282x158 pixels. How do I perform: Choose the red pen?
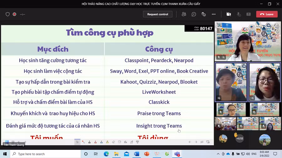point(96,142)
